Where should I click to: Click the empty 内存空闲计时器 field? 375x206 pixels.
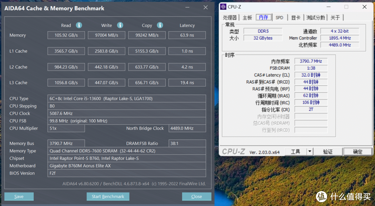311,116
